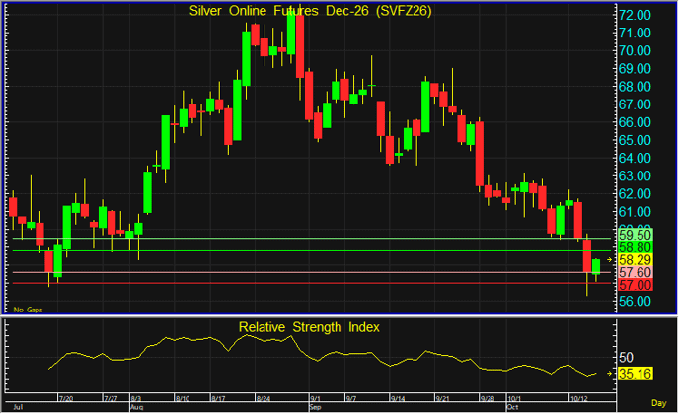Click the 9/28 date label

click(488, 398)
